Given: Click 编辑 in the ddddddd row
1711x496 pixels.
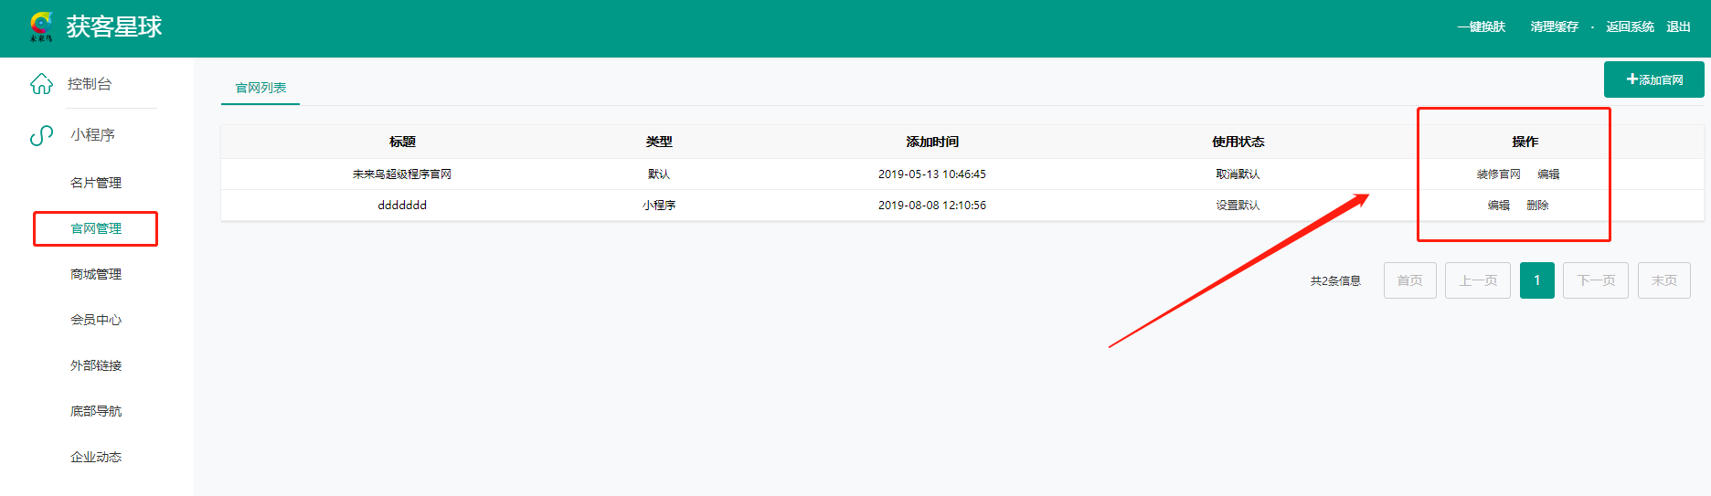Looking at the screenshot, I should [x=1499, y=205].
